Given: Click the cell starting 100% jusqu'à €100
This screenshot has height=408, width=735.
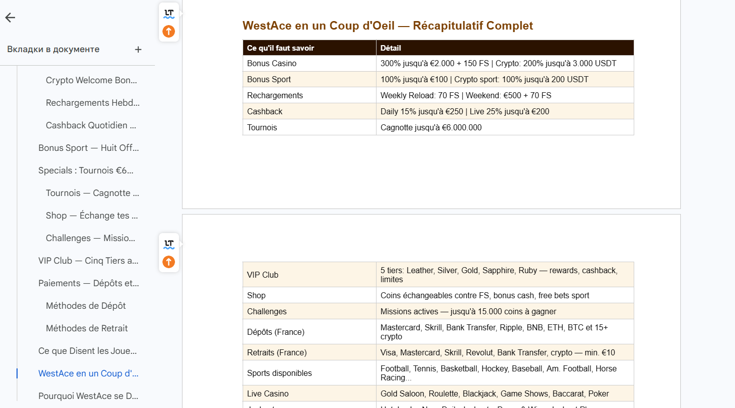Looking at the screenshot, I should point(505,79).
